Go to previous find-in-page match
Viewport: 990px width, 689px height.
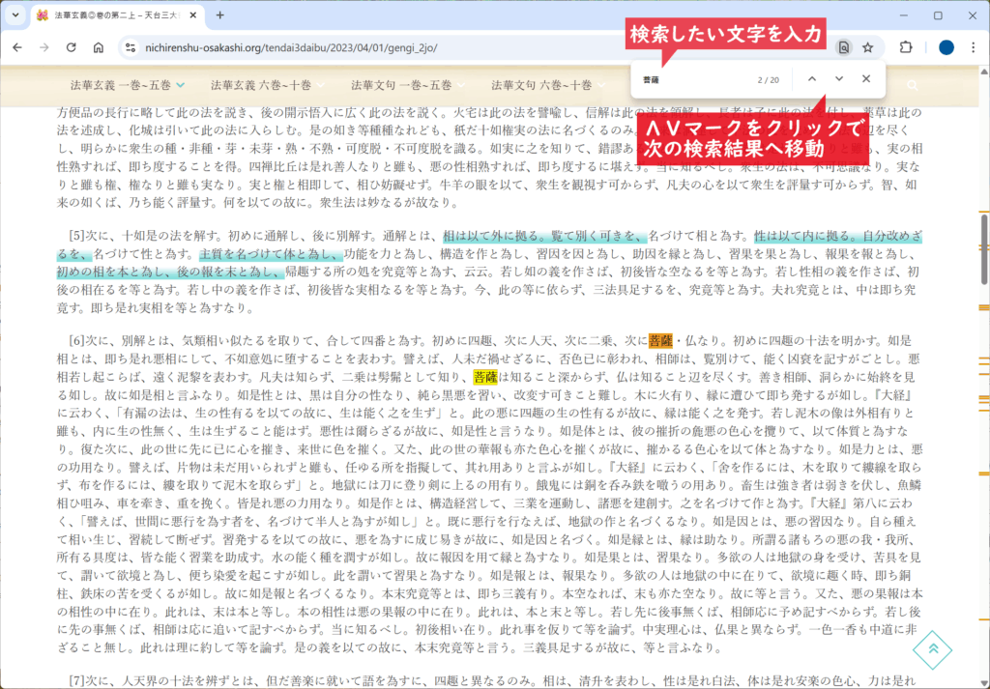[x=811, y=79]
